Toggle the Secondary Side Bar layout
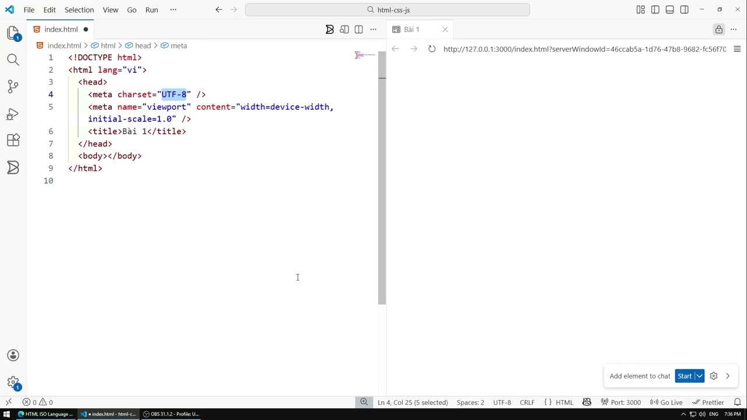The width and height of the screenshot is (747, 420). 685,9
